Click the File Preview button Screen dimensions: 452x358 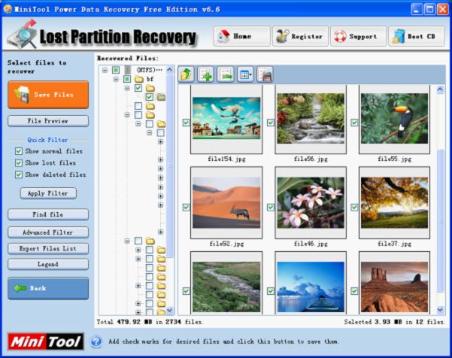pos(48,121)
